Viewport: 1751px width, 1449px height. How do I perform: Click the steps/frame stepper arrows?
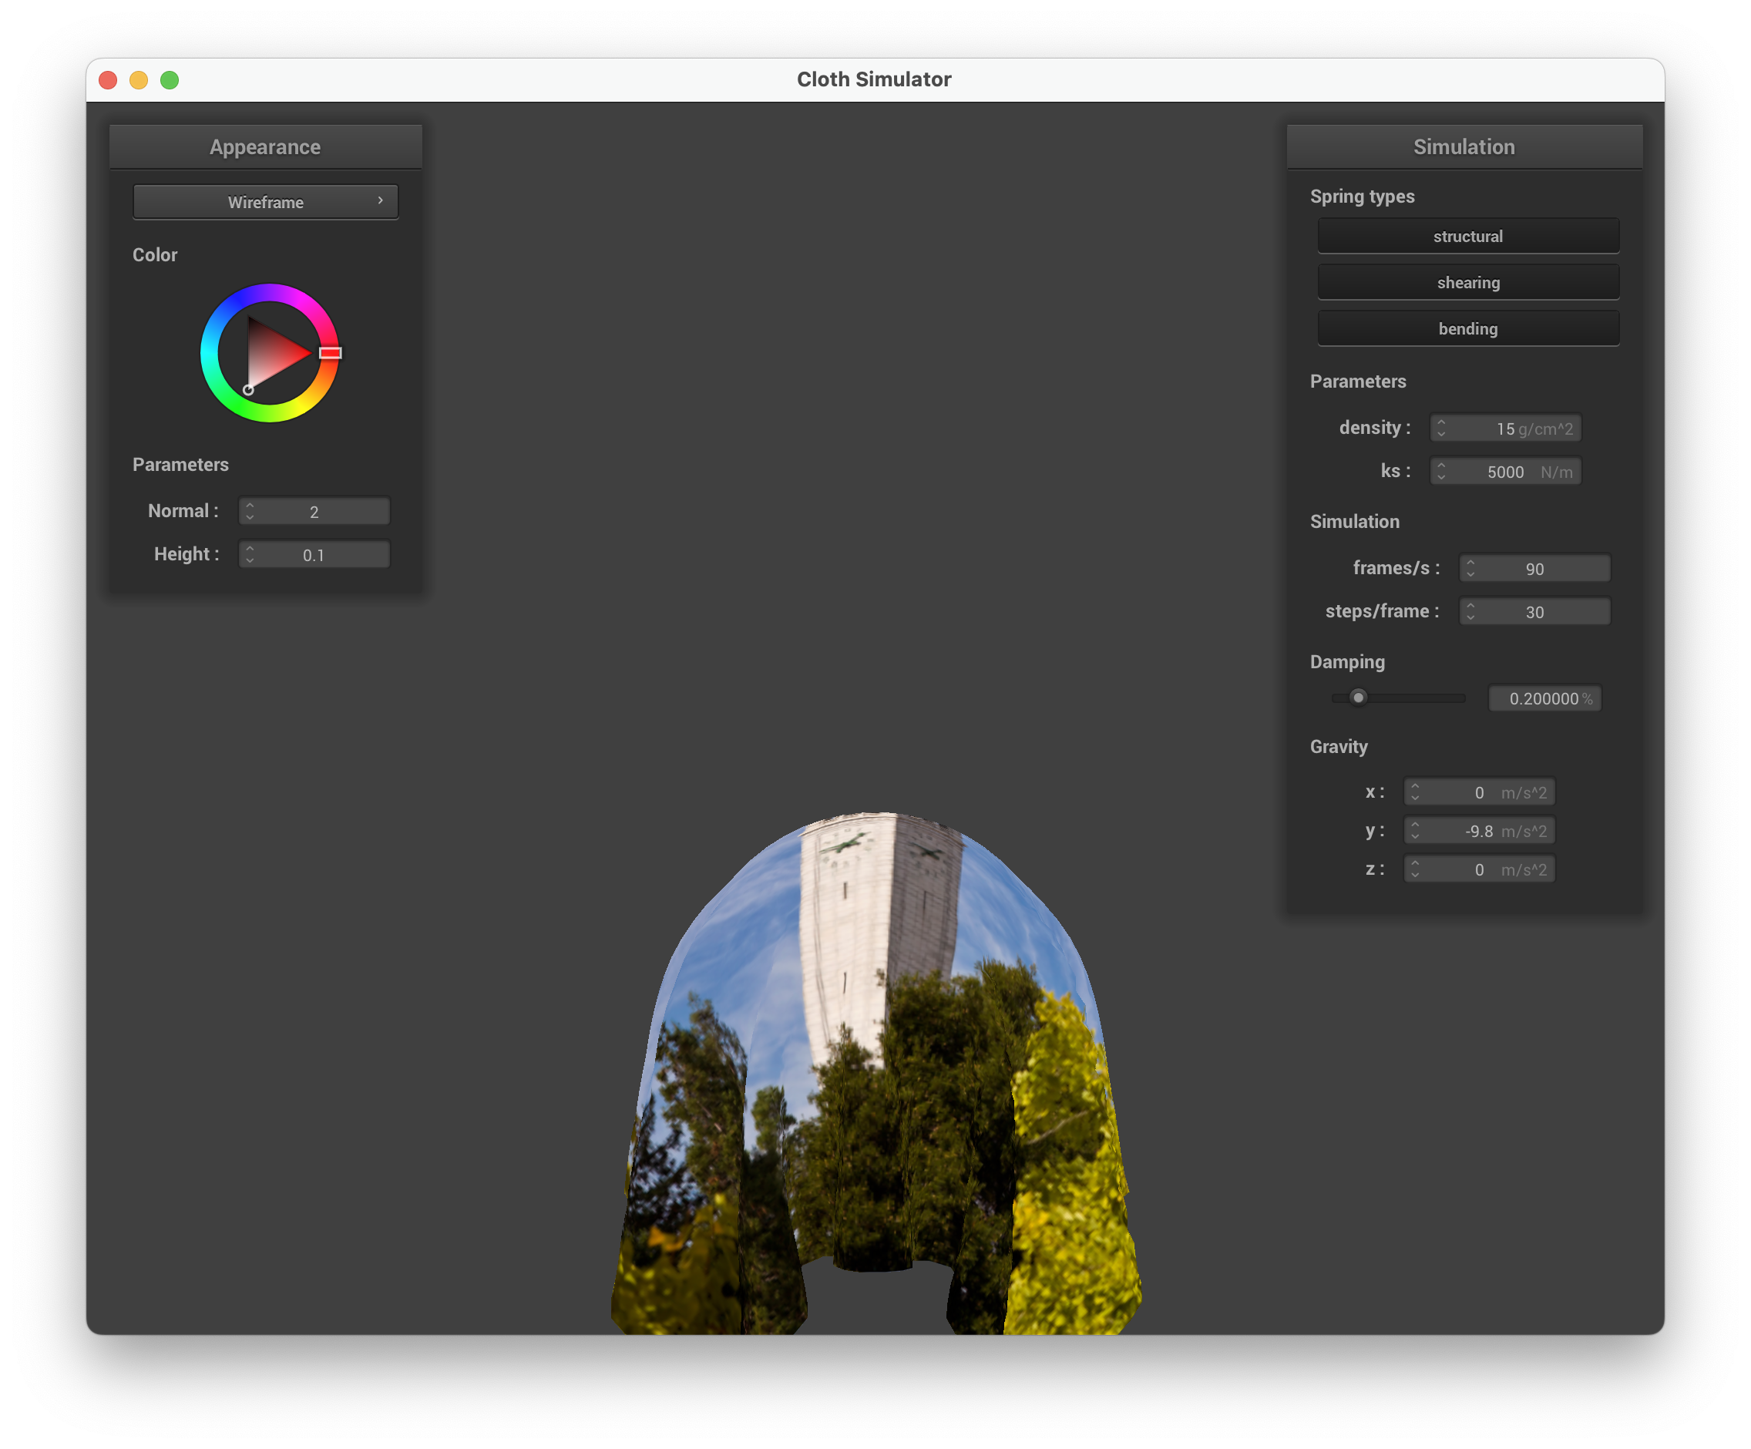[x=1470, y=611]
